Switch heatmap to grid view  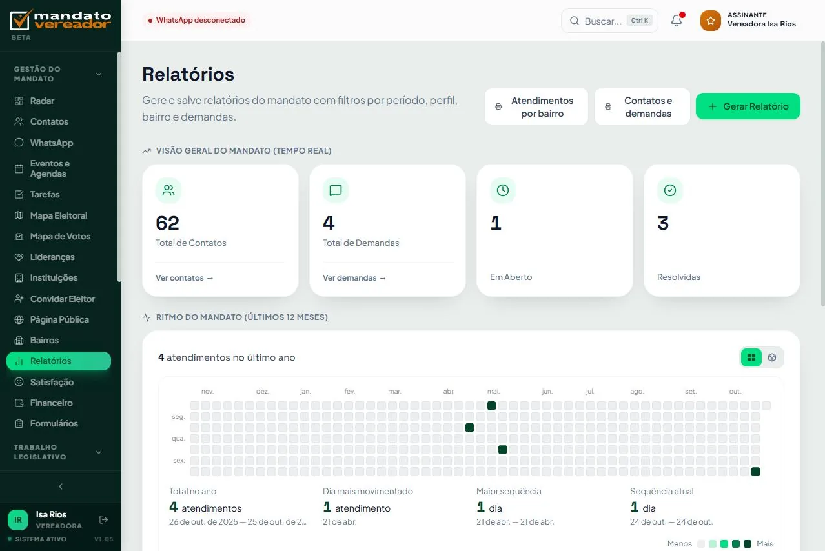[x=751, y=357]
